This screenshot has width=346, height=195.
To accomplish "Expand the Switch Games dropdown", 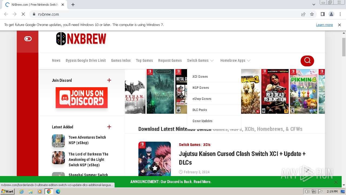I will 200,60.
